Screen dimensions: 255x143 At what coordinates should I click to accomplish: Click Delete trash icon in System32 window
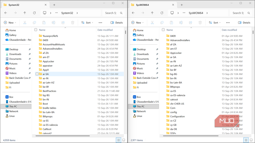click(73, 23)
